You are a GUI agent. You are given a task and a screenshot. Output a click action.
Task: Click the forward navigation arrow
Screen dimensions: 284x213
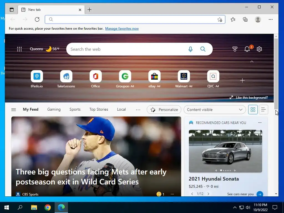25,19
